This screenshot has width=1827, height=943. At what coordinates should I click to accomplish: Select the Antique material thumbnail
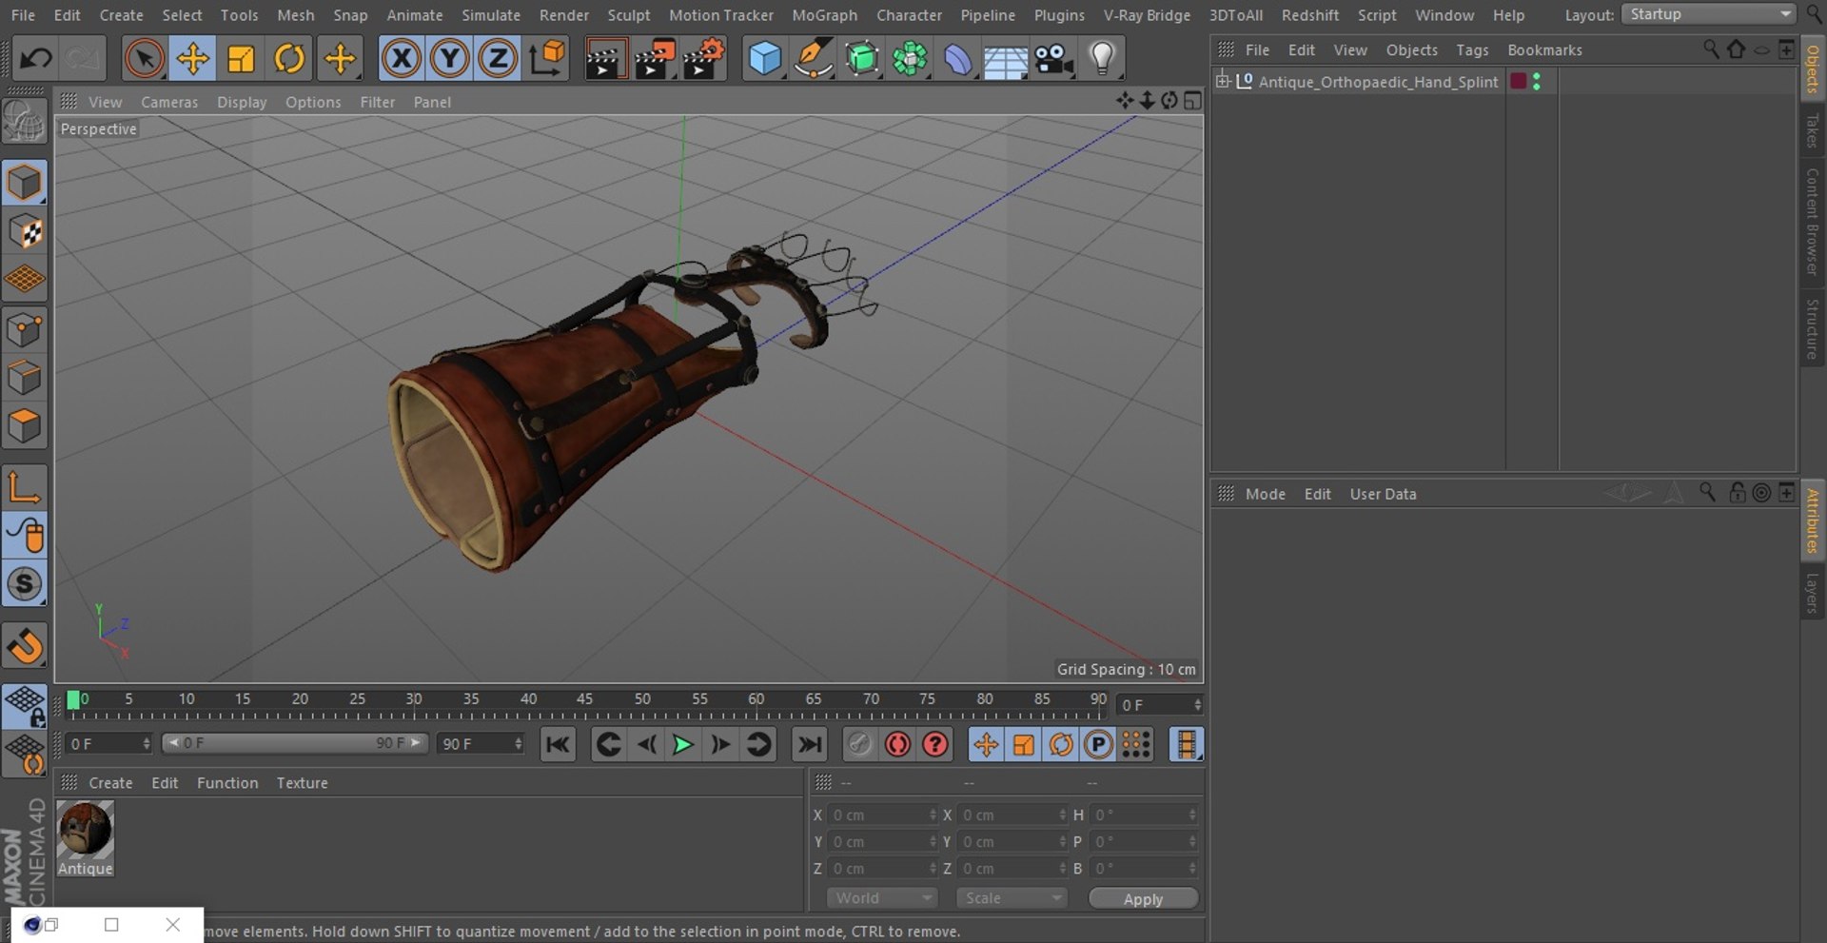(x=86, y=830)
